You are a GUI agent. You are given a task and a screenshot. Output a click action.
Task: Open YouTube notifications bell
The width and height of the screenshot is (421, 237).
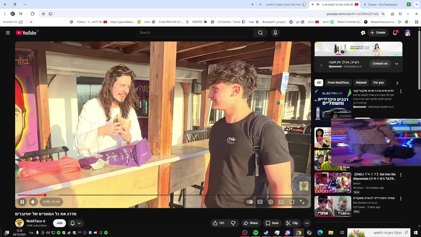click(395, 33)
